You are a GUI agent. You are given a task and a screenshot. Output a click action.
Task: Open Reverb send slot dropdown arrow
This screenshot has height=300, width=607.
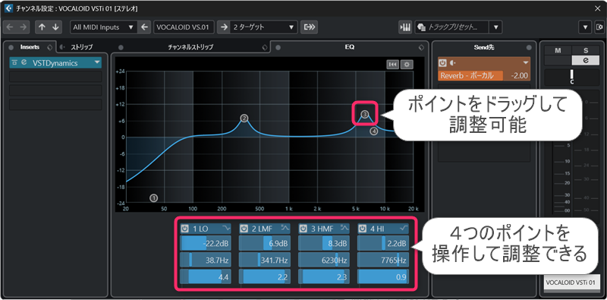coord(526,62)
